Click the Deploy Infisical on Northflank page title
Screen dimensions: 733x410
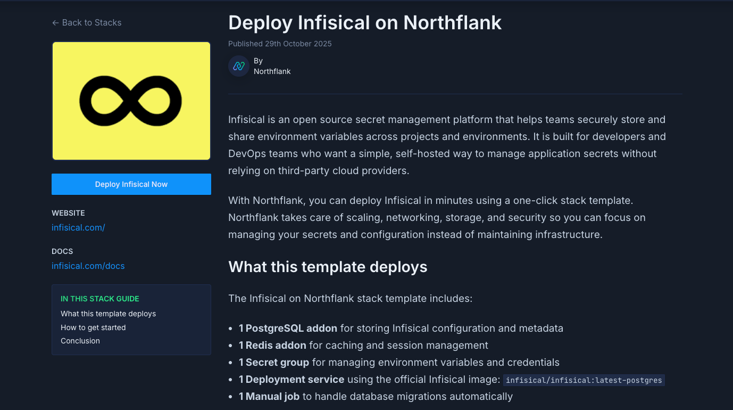click(x=364, y=23)
